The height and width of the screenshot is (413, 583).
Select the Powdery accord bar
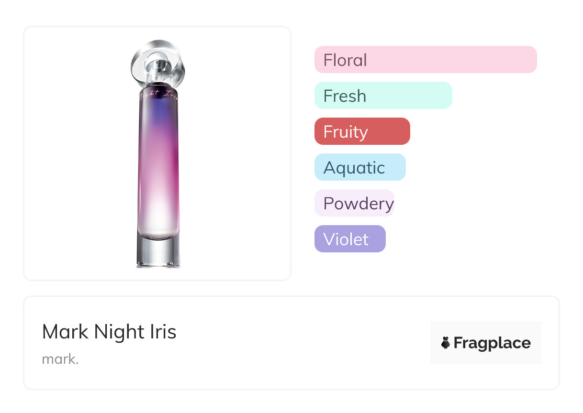[354, 203]
